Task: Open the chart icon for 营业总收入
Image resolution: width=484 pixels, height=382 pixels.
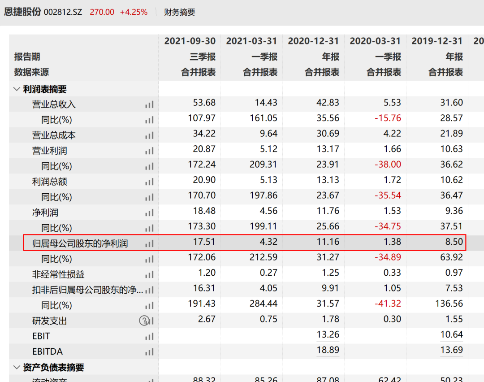Action: [149, 104]
